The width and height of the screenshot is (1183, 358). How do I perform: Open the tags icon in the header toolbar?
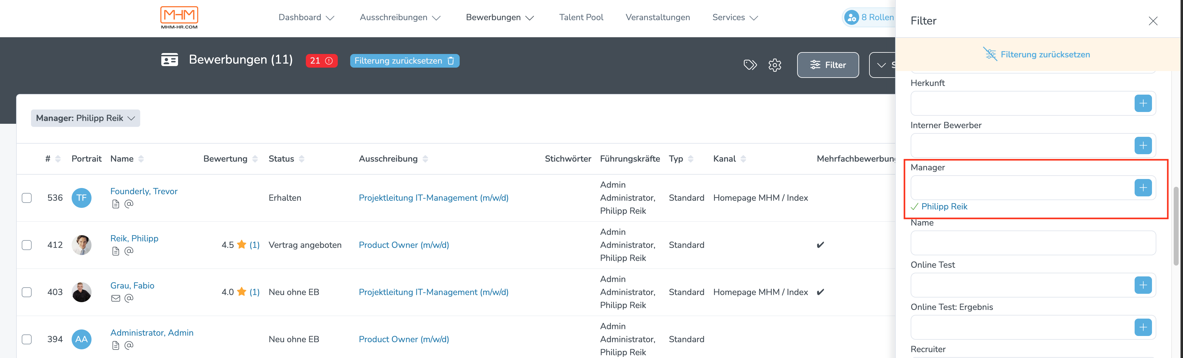tap(750, 65)
